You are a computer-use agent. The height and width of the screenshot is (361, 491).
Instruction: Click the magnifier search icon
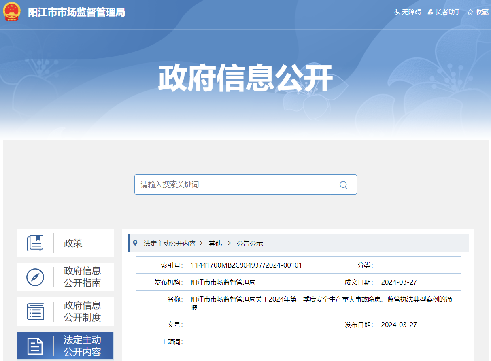pyautogui.click(x=343, y=185)
